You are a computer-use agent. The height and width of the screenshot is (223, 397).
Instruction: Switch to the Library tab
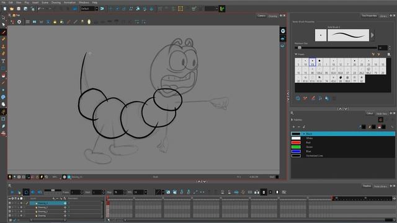coord(383,16)
